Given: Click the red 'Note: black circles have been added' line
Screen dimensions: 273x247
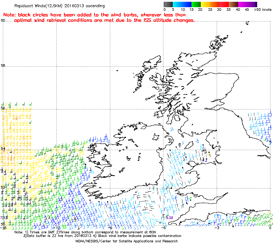Looking at the screenshot, I should (94, 15).
